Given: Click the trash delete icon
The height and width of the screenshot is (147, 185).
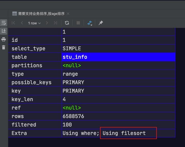Looking at the screenshot, I should 4,47.
